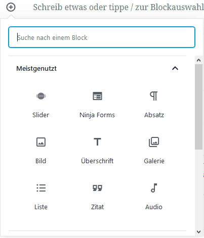Screen dimensions: 204x238
Task: Click the Galerie label text
Action: point(154,161)
